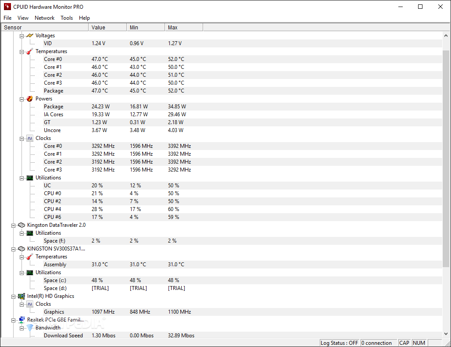The height and width of the screenshot is (347, 451).
Task: Open the View menu
Action: 23,18
